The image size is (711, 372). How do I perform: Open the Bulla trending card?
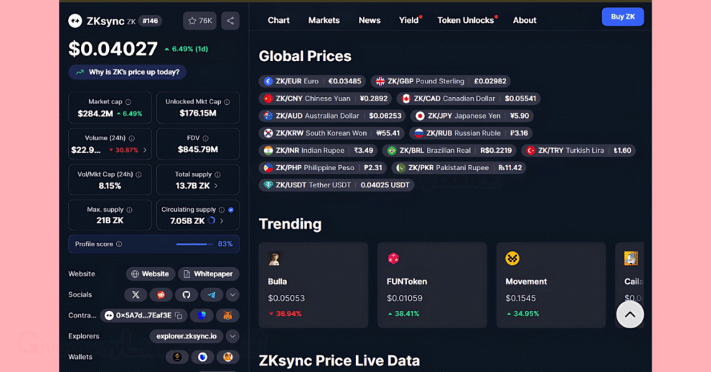tap(313, 285)
